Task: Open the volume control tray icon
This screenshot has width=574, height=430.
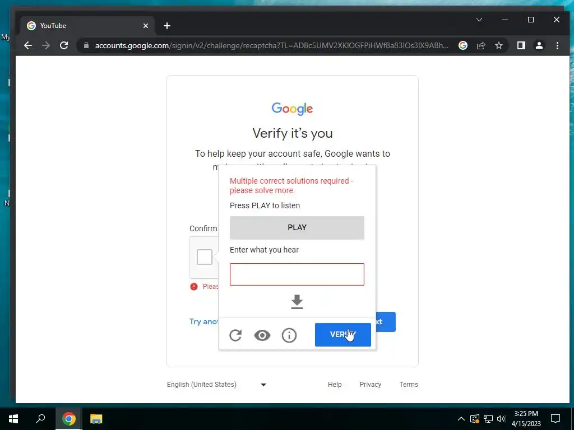Action: [x=501, y=419]
